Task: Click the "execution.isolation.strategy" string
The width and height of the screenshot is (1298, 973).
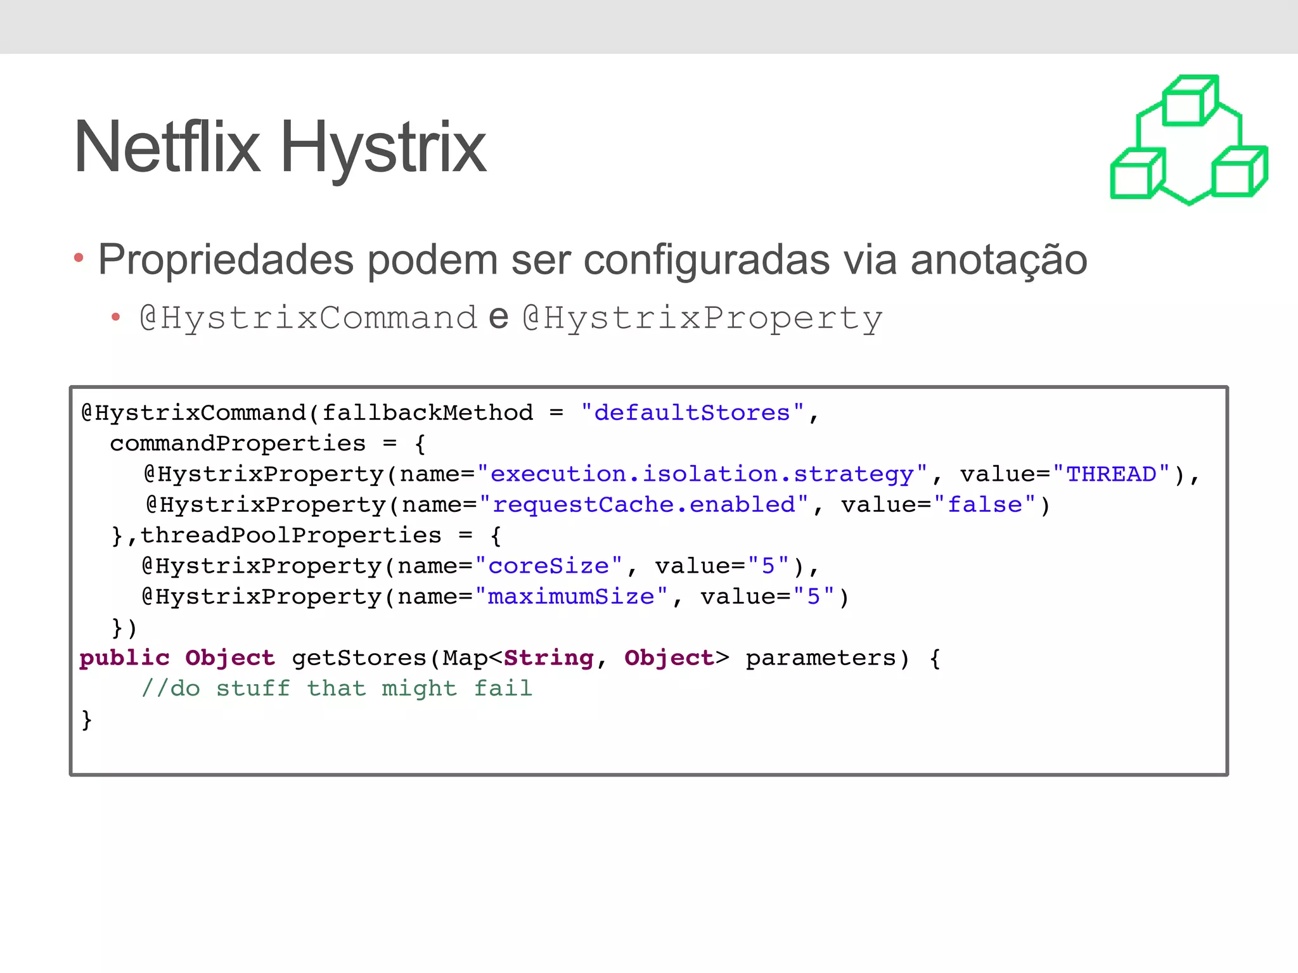Action: tap(702, 474)
